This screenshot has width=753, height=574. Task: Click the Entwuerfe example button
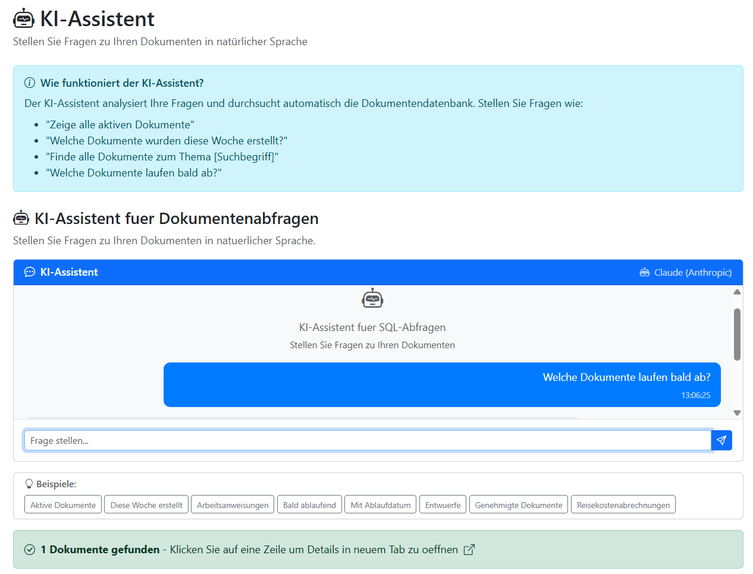tap(443, 504)
